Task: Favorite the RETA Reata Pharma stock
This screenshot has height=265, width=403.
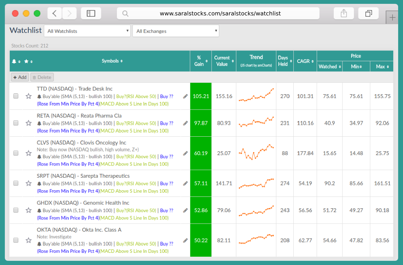Action: point(29,123)
